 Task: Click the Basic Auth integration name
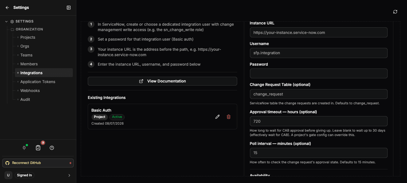pos(101,110)
